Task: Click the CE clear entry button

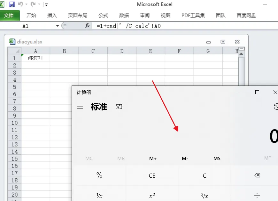Action: (152, 175)
